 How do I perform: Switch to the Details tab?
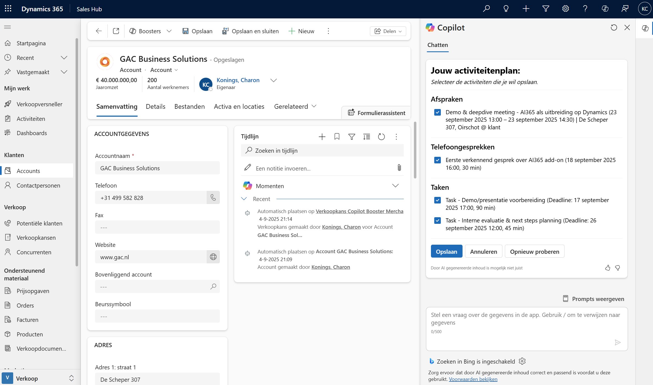click(x=156, y=107)
